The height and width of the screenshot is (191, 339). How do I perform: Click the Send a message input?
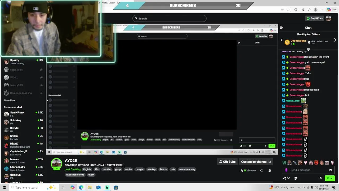(308, 170)
